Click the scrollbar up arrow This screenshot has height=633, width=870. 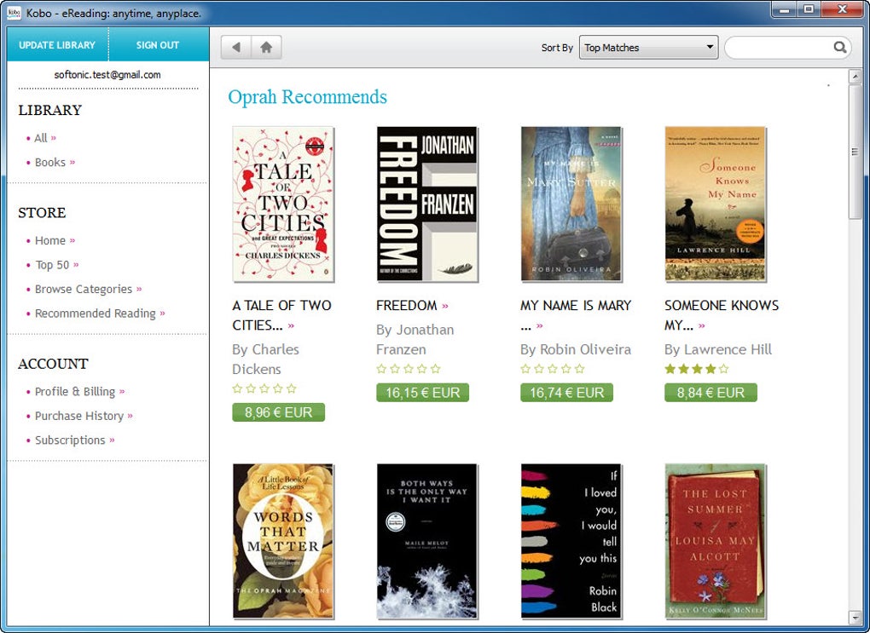click(x=855, y=77)
